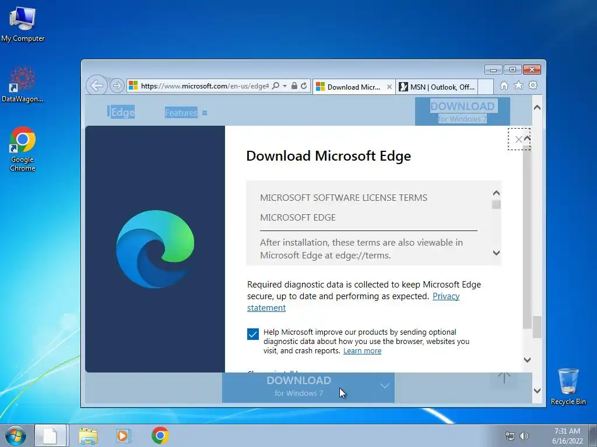Click the Microsoft logo favicon in address bar
The height and width of the screenshot is (447, 597).
click(134, 86)
